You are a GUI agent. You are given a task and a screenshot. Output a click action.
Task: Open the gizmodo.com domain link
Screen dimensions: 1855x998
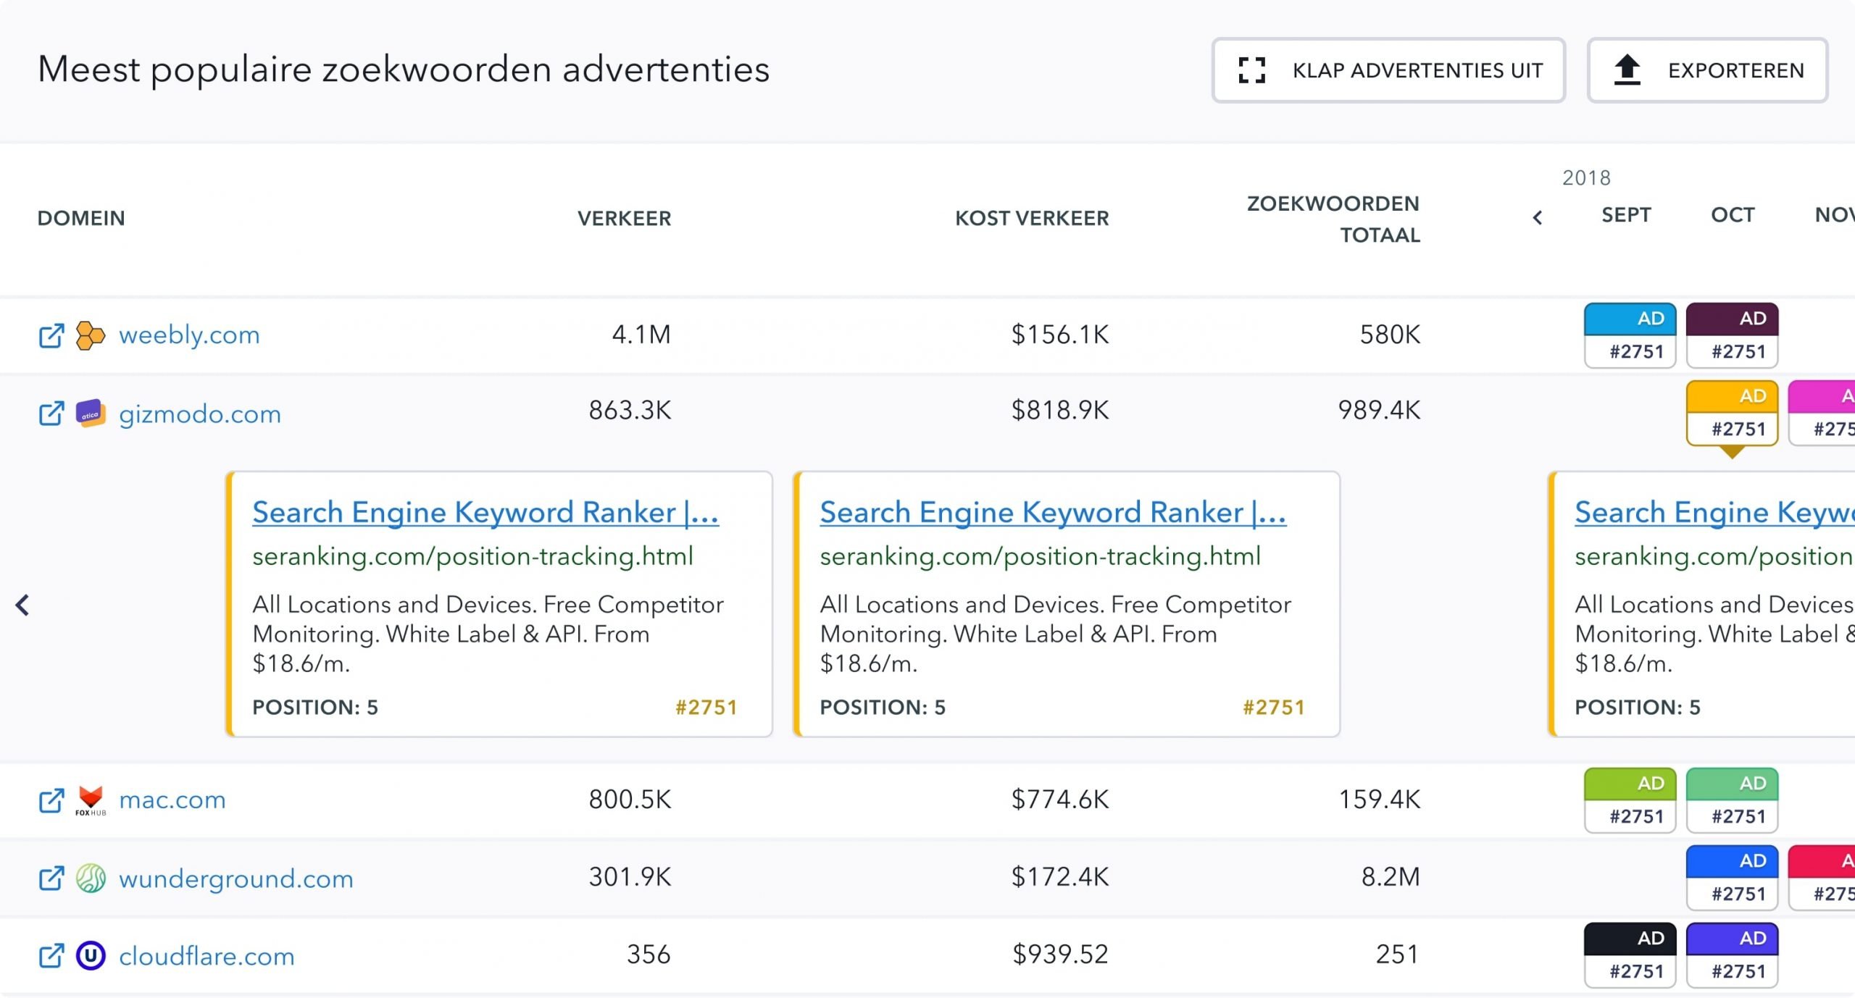click(x=199, y=414)
